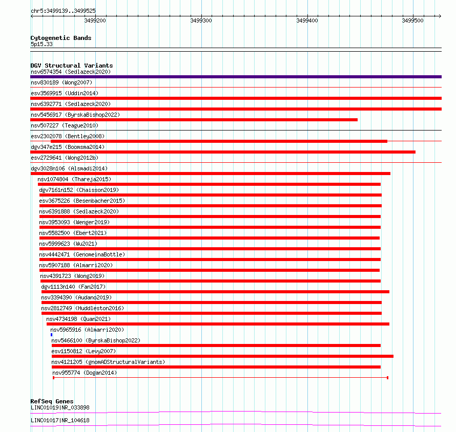Viewport: 456px width, 432px height.
Task: Click the nsv6392771 (Sedlazeck2020) label
Action: (71, 104)
